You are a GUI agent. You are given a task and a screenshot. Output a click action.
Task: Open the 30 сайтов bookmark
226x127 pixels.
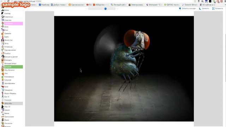click(x=207, y=5)
